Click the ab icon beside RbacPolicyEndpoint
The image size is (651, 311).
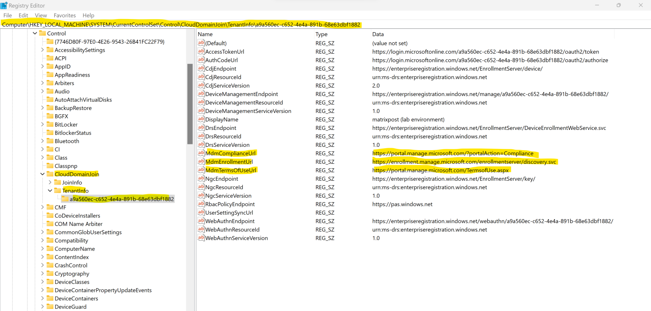pyautogui.click(x=201, y=204)
